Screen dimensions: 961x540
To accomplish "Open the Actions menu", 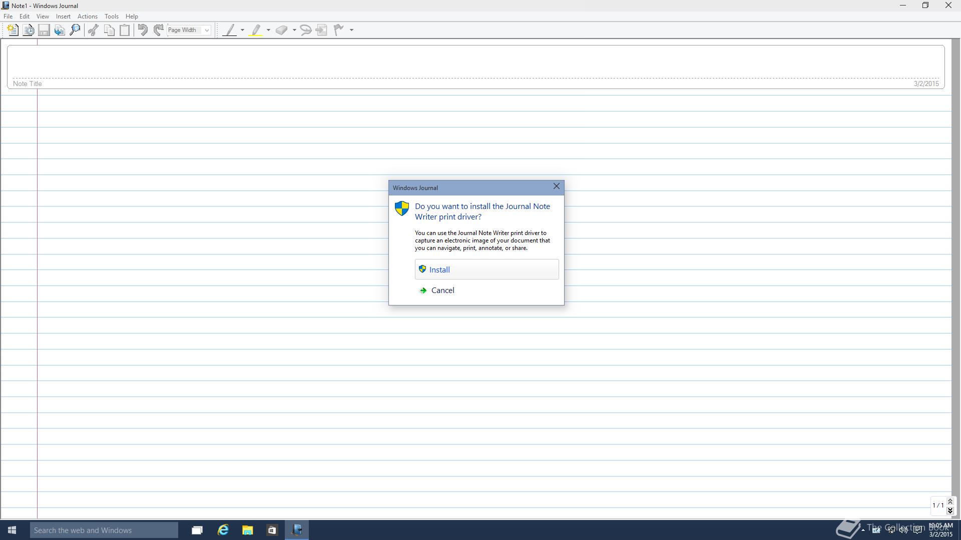I will coord(88,16).
